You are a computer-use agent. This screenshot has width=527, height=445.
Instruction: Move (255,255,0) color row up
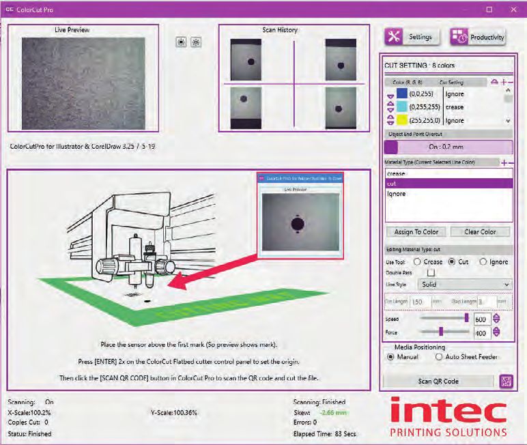click(x=390, y=117)
